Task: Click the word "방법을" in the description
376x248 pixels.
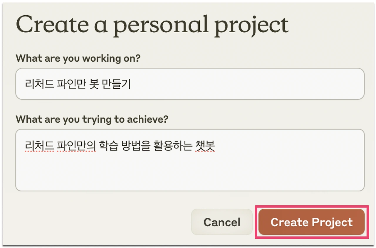Action: 136,146
